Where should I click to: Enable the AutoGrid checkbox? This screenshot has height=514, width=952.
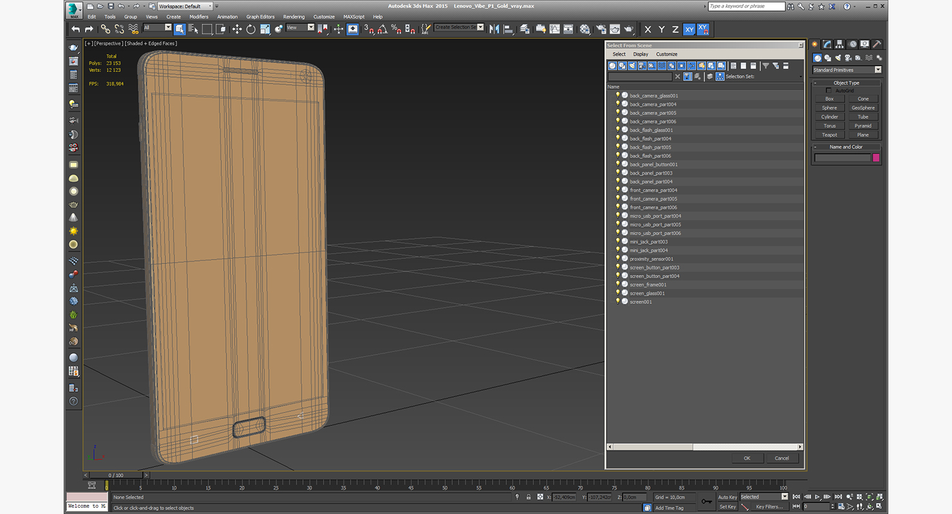pos(829,91)
